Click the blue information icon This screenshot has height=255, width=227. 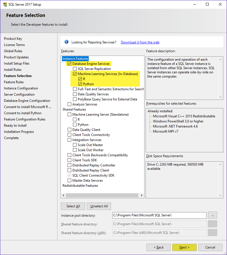pyautogui.click(x=66, y=42)
